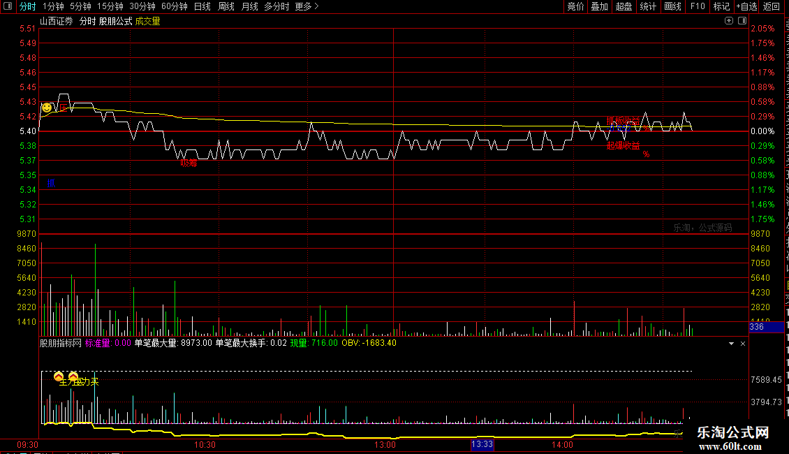
Task: Toggle the left sidebar panel icon
Action: pos(8,6)
